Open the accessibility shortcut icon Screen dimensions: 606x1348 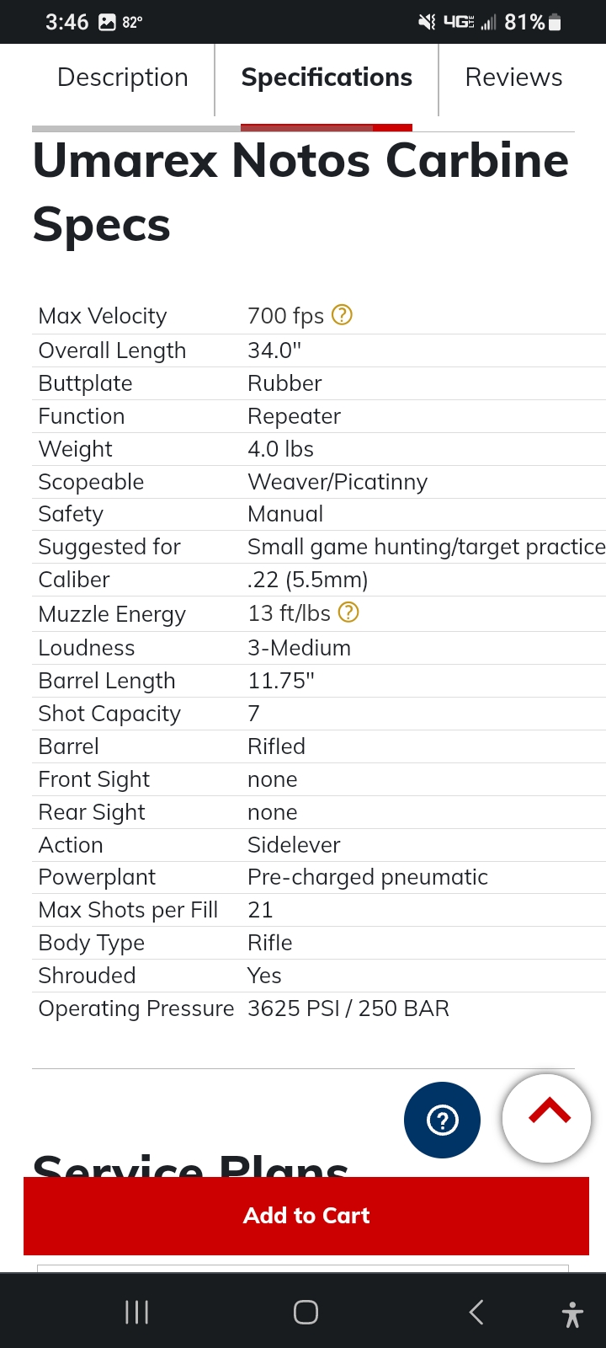point(572,1313)
